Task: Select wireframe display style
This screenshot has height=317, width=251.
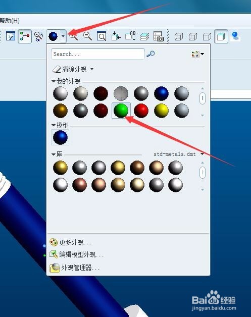Action: pyautogui.click(x=179, y=37)
